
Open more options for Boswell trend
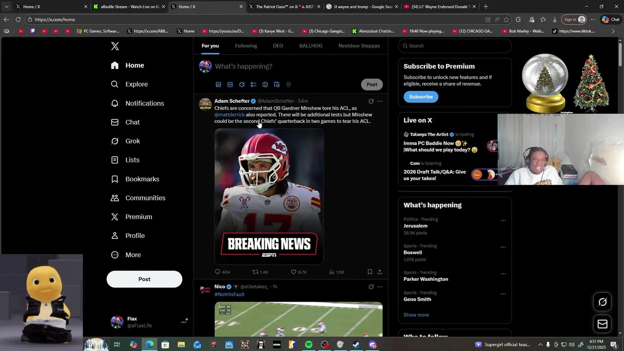[503, 247]
